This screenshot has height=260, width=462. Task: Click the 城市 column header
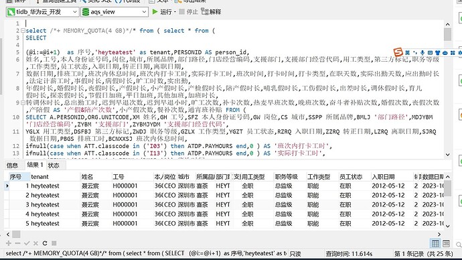(186, 177)
